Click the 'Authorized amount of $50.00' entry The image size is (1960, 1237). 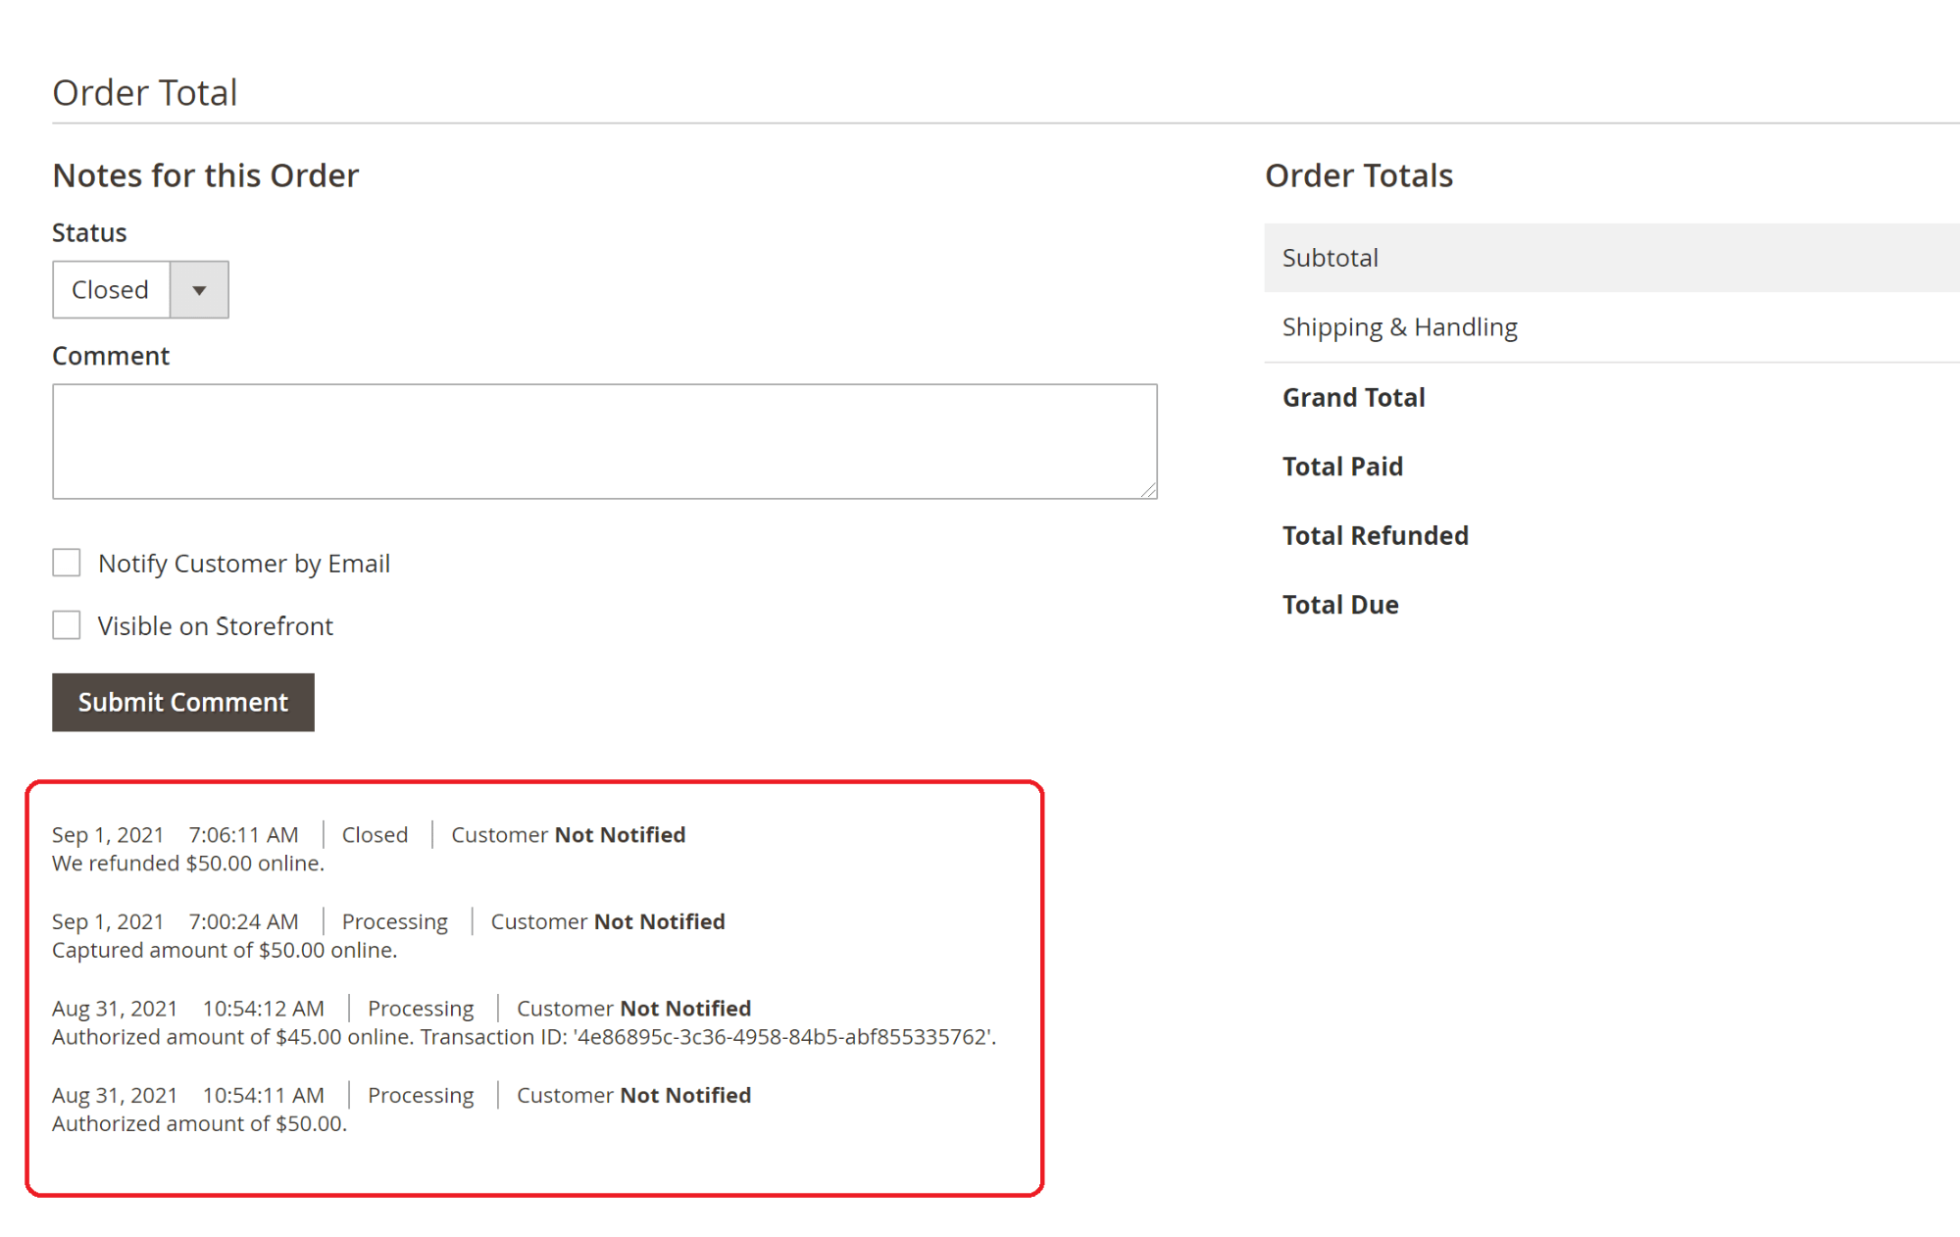tap(199, 1124)
